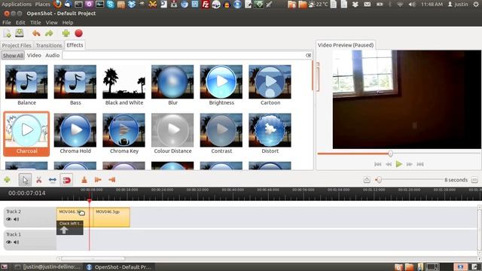Click the zoom out icon beside slider
The image size is (482, 271).
[367, 180]
